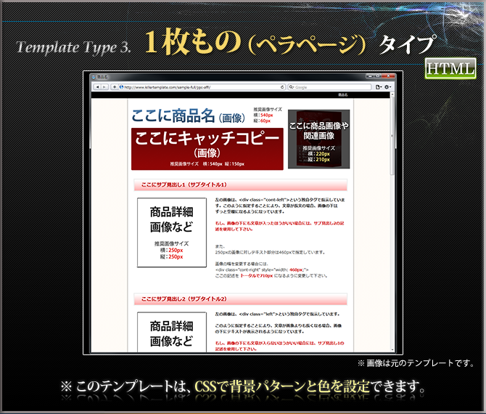
Task: Click the globe favicon in address bar
Action: 120,87
